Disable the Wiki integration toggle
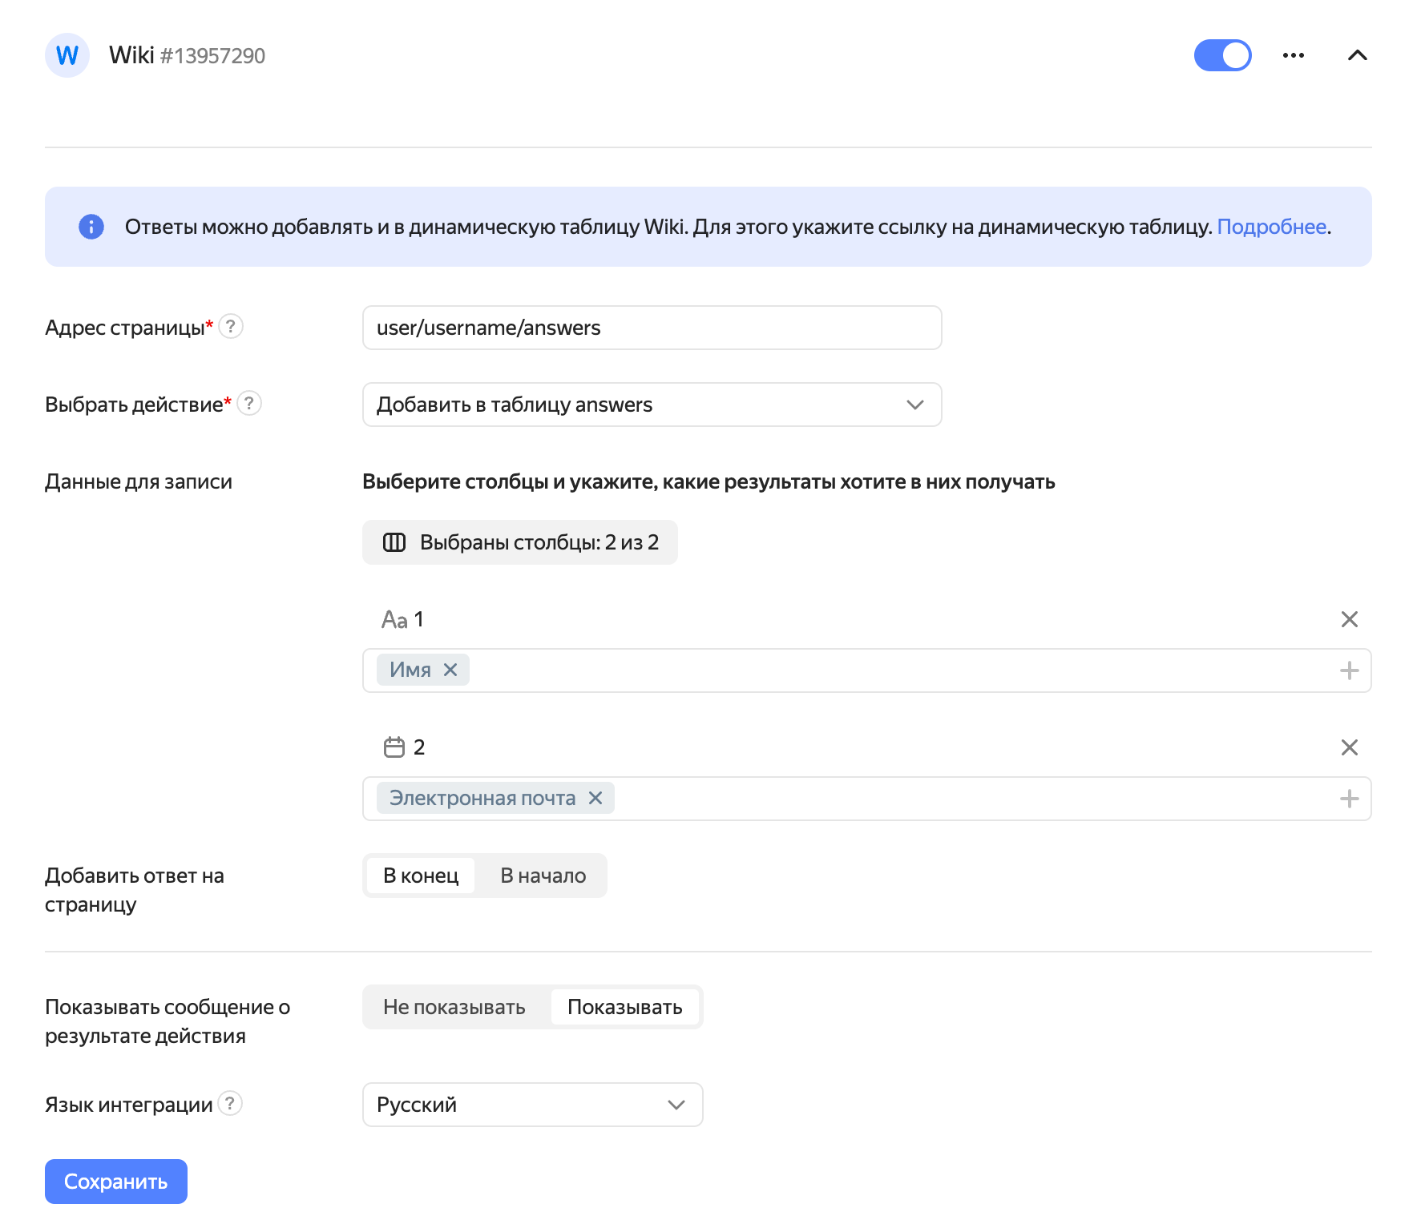The width and height of the screenshot is (1417, 1224). pyautogui.click(x=1222, y=55)
